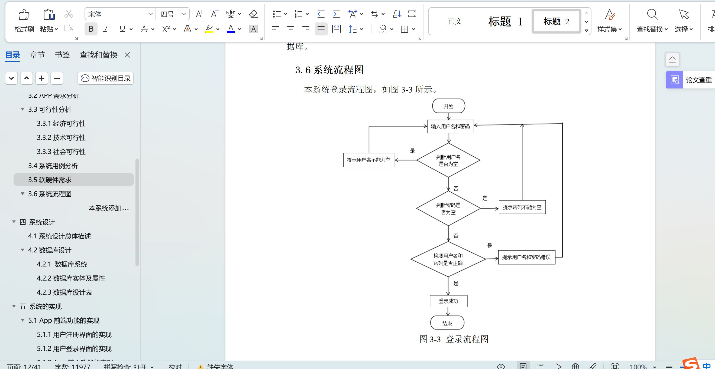715x369 pixels.
Task: Expand the styles gallery list
Action: 586,30
